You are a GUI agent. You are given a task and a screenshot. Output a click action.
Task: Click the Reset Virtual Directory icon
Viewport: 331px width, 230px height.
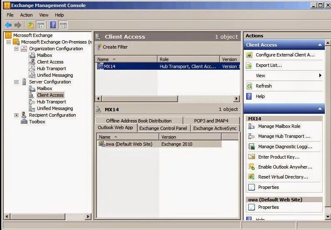[x=252, y=177]
